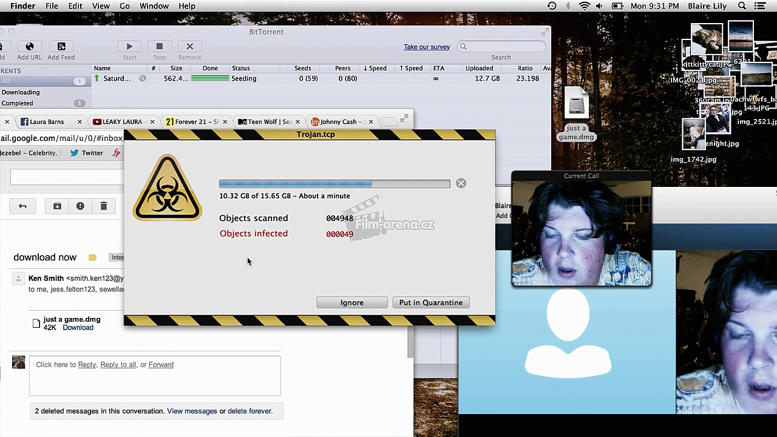Open the Wi-Fi status menu
The height and width of the screenshot is (437, 777).
(x=585, y=6)
